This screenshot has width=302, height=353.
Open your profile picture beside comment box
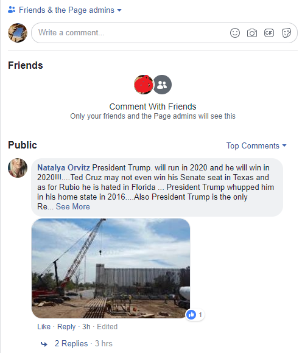[x=18, y=33]
